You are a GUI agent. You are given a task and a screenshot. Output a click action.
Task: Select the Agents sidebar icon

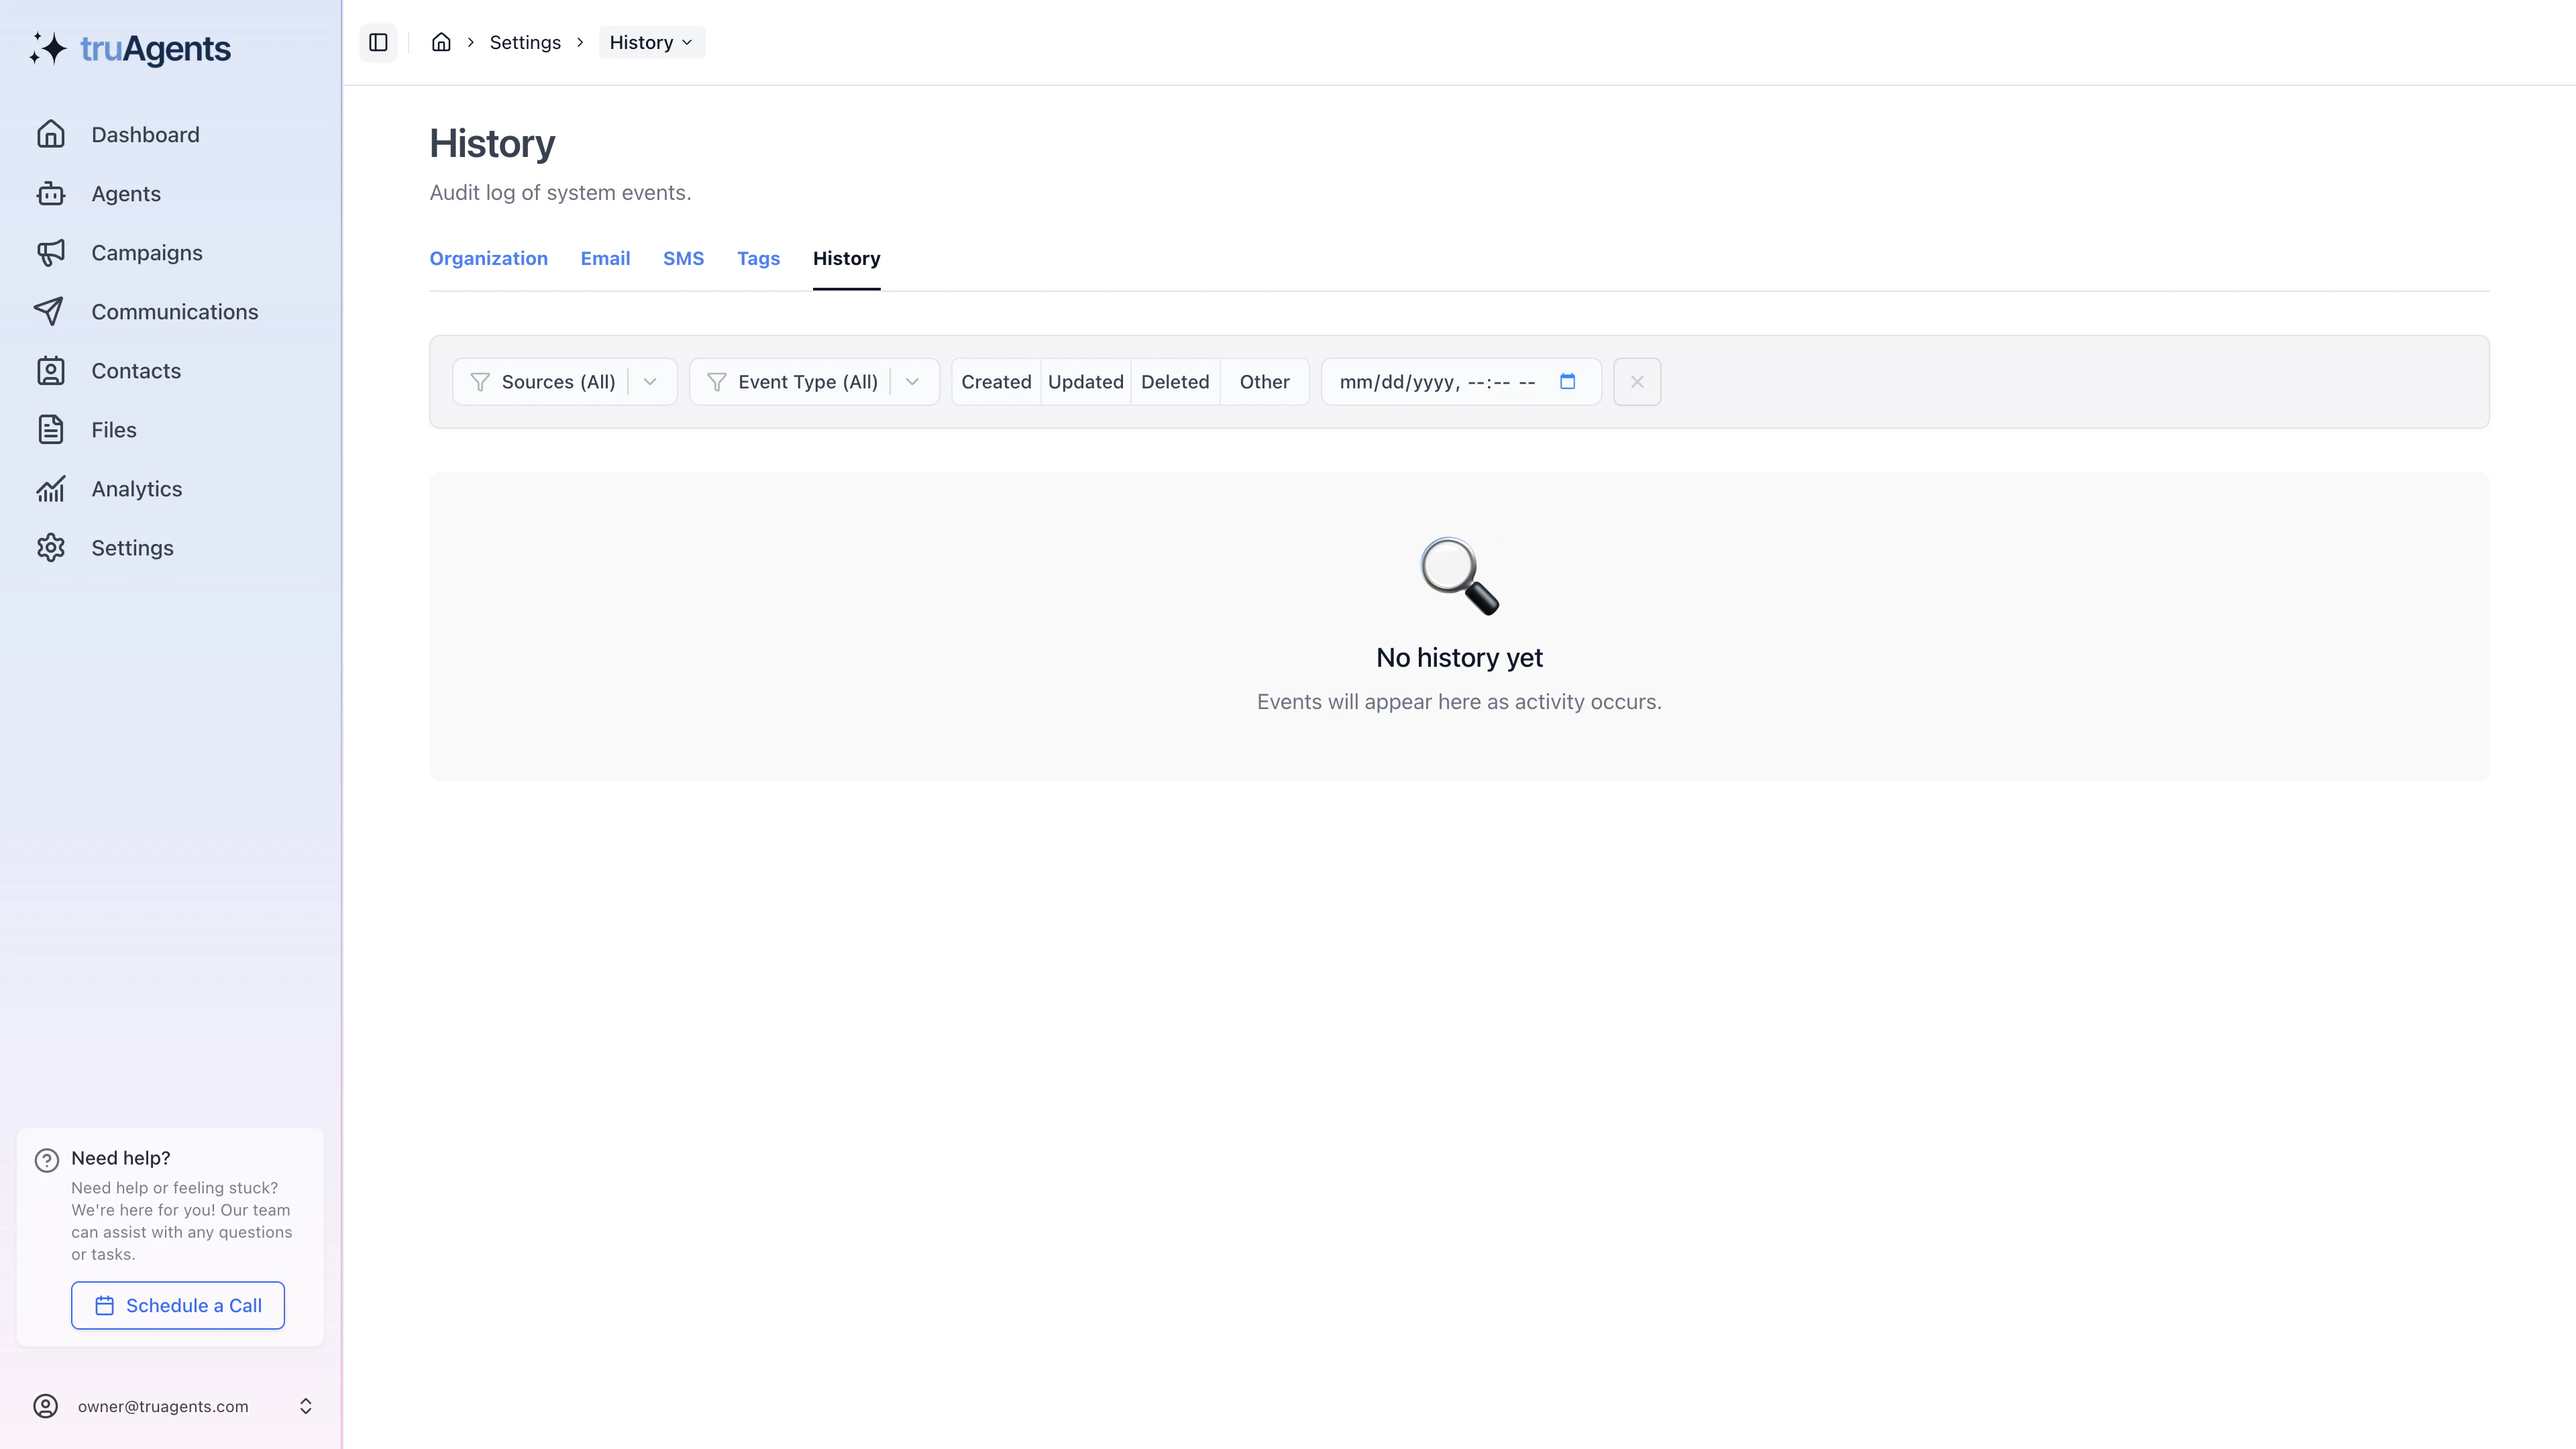point(126,193)
